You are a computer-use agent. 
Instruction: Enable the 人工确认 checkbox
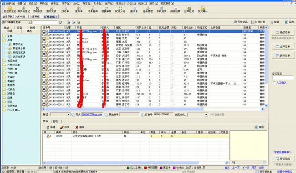[274, 83]
